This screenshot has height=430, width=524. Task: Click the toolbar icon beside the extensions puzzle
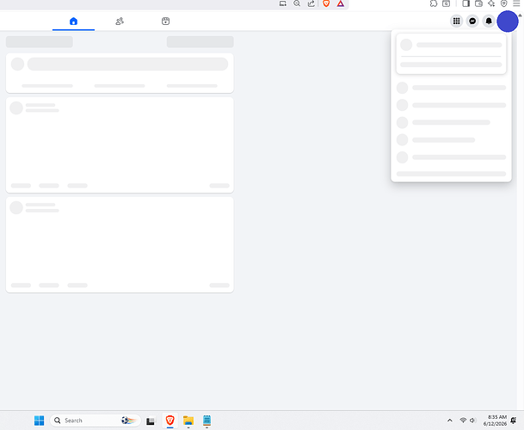447,3
